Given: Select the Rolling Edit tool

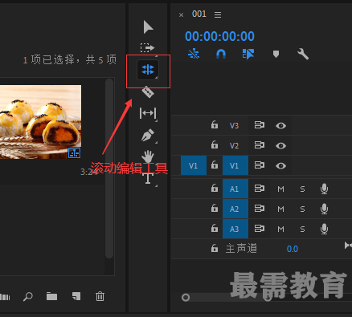Looking at the screenshot, I should click(148, 70).
